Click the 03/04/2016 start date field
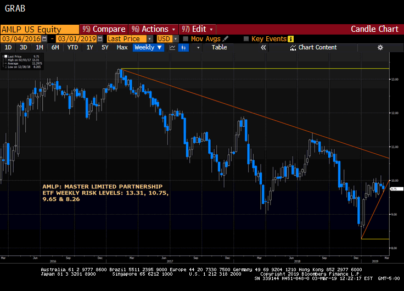The width and height of the screenshot is (404, 291). 21,39
